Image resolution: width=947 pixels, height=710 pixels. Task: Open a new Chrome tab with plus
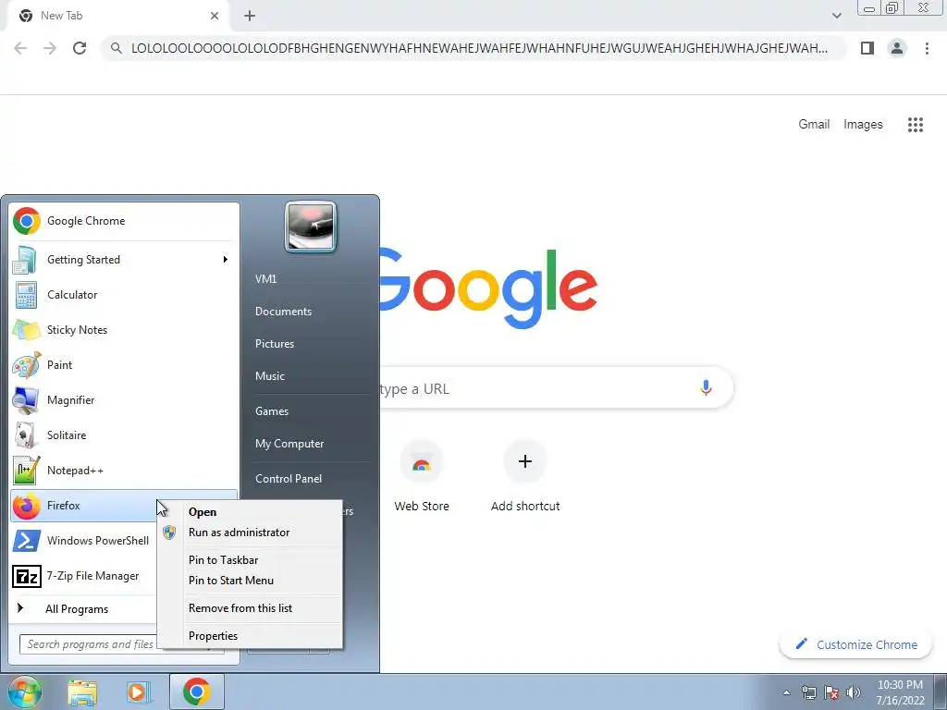click(x=250, y=16)
